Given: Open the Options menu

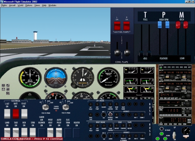Looking at the screenshot, I should pos(29,5).
